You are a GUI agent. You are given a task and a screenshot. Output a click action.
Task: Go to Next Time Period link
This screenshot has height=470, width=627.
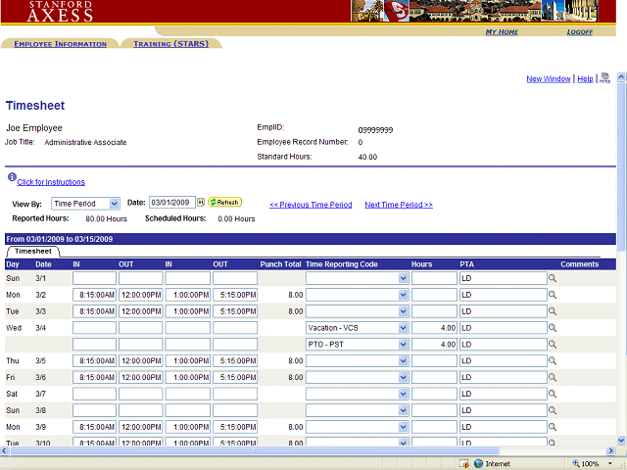pos(399,205)
